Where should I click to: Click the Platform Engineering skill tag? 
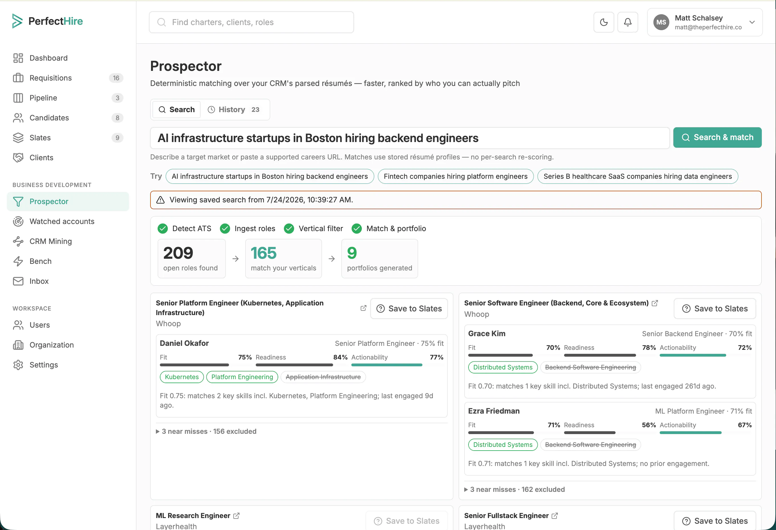pyautogui.click(x=242, y=377)
